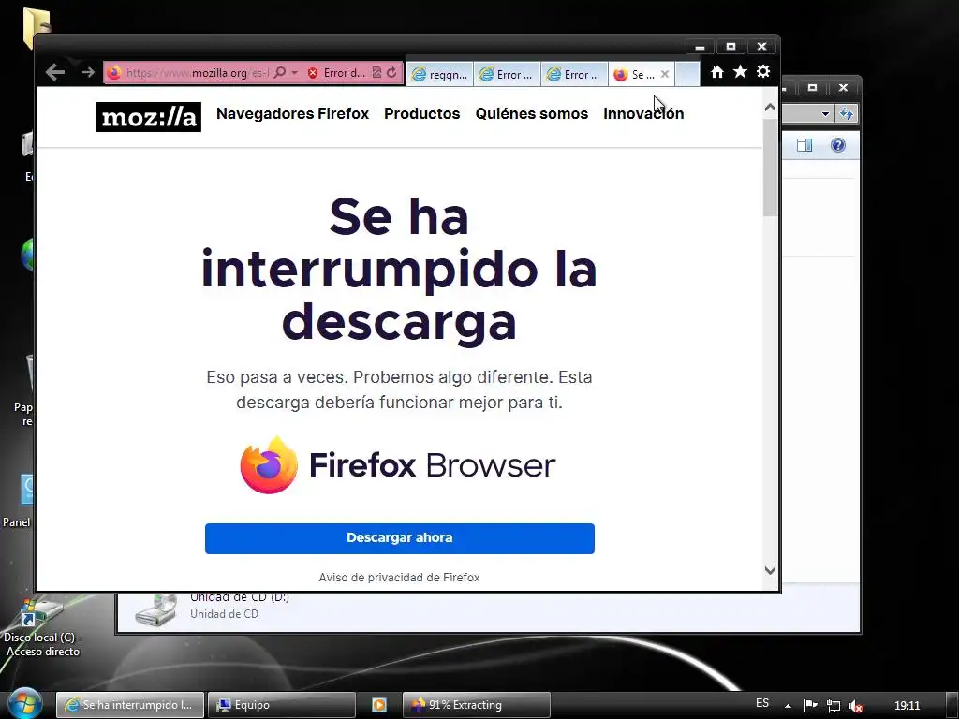
Task: Click the vertical scrollbar thumb
Action: [770, 168]
